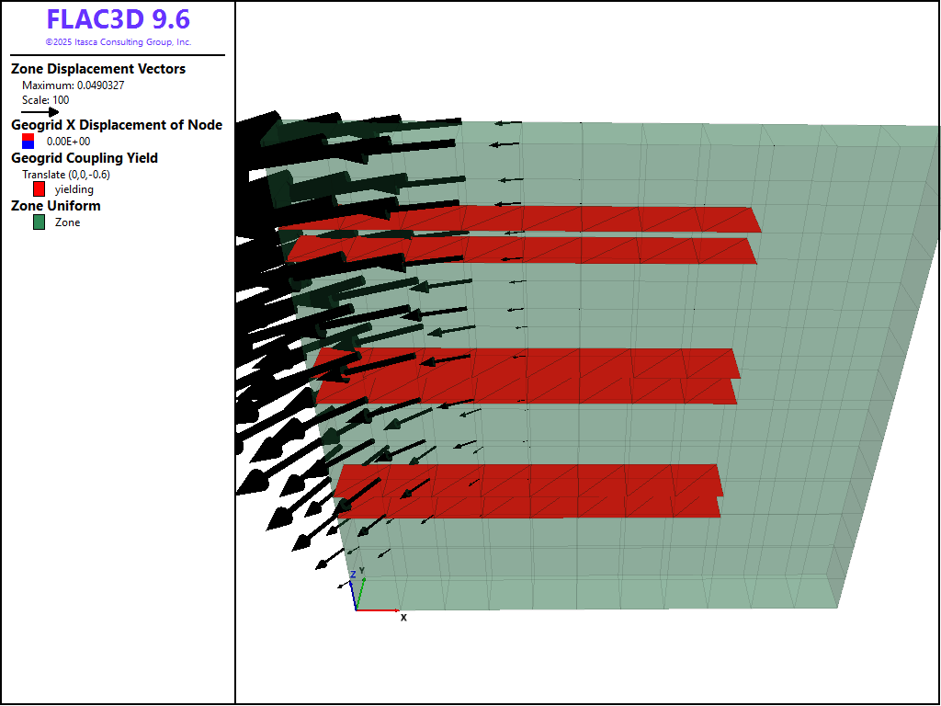Select the Geogrid Coupling Yield legend heading

85,158
